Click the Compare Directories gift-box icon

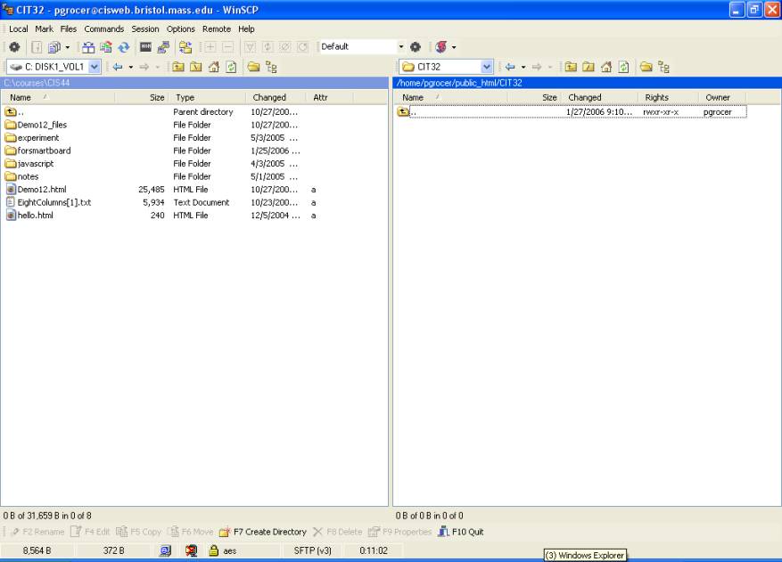[88, 47]
